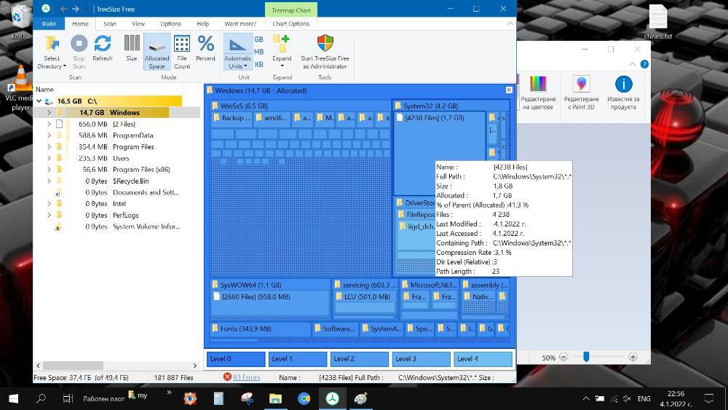Viewport: 728px width, 410px height.
Task: Expand the ProgramData folder node
Action: pos(49,135)
